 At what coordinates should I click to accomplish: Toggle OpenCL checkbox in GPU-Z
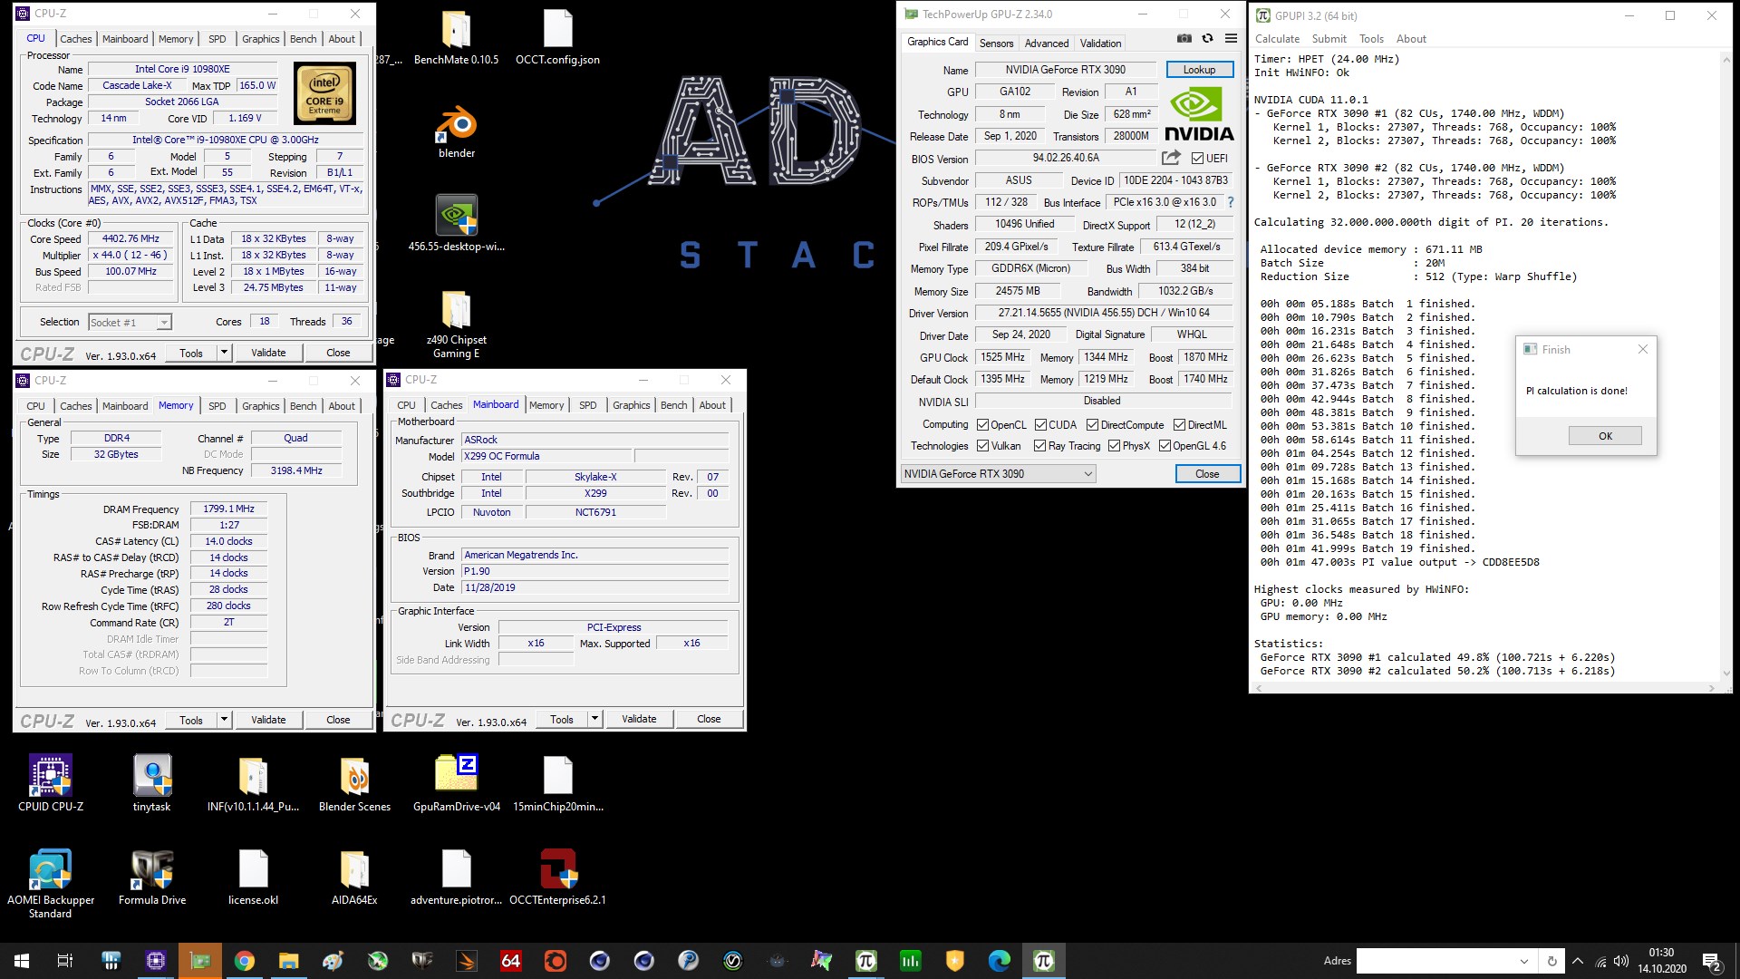click(982, 424)
